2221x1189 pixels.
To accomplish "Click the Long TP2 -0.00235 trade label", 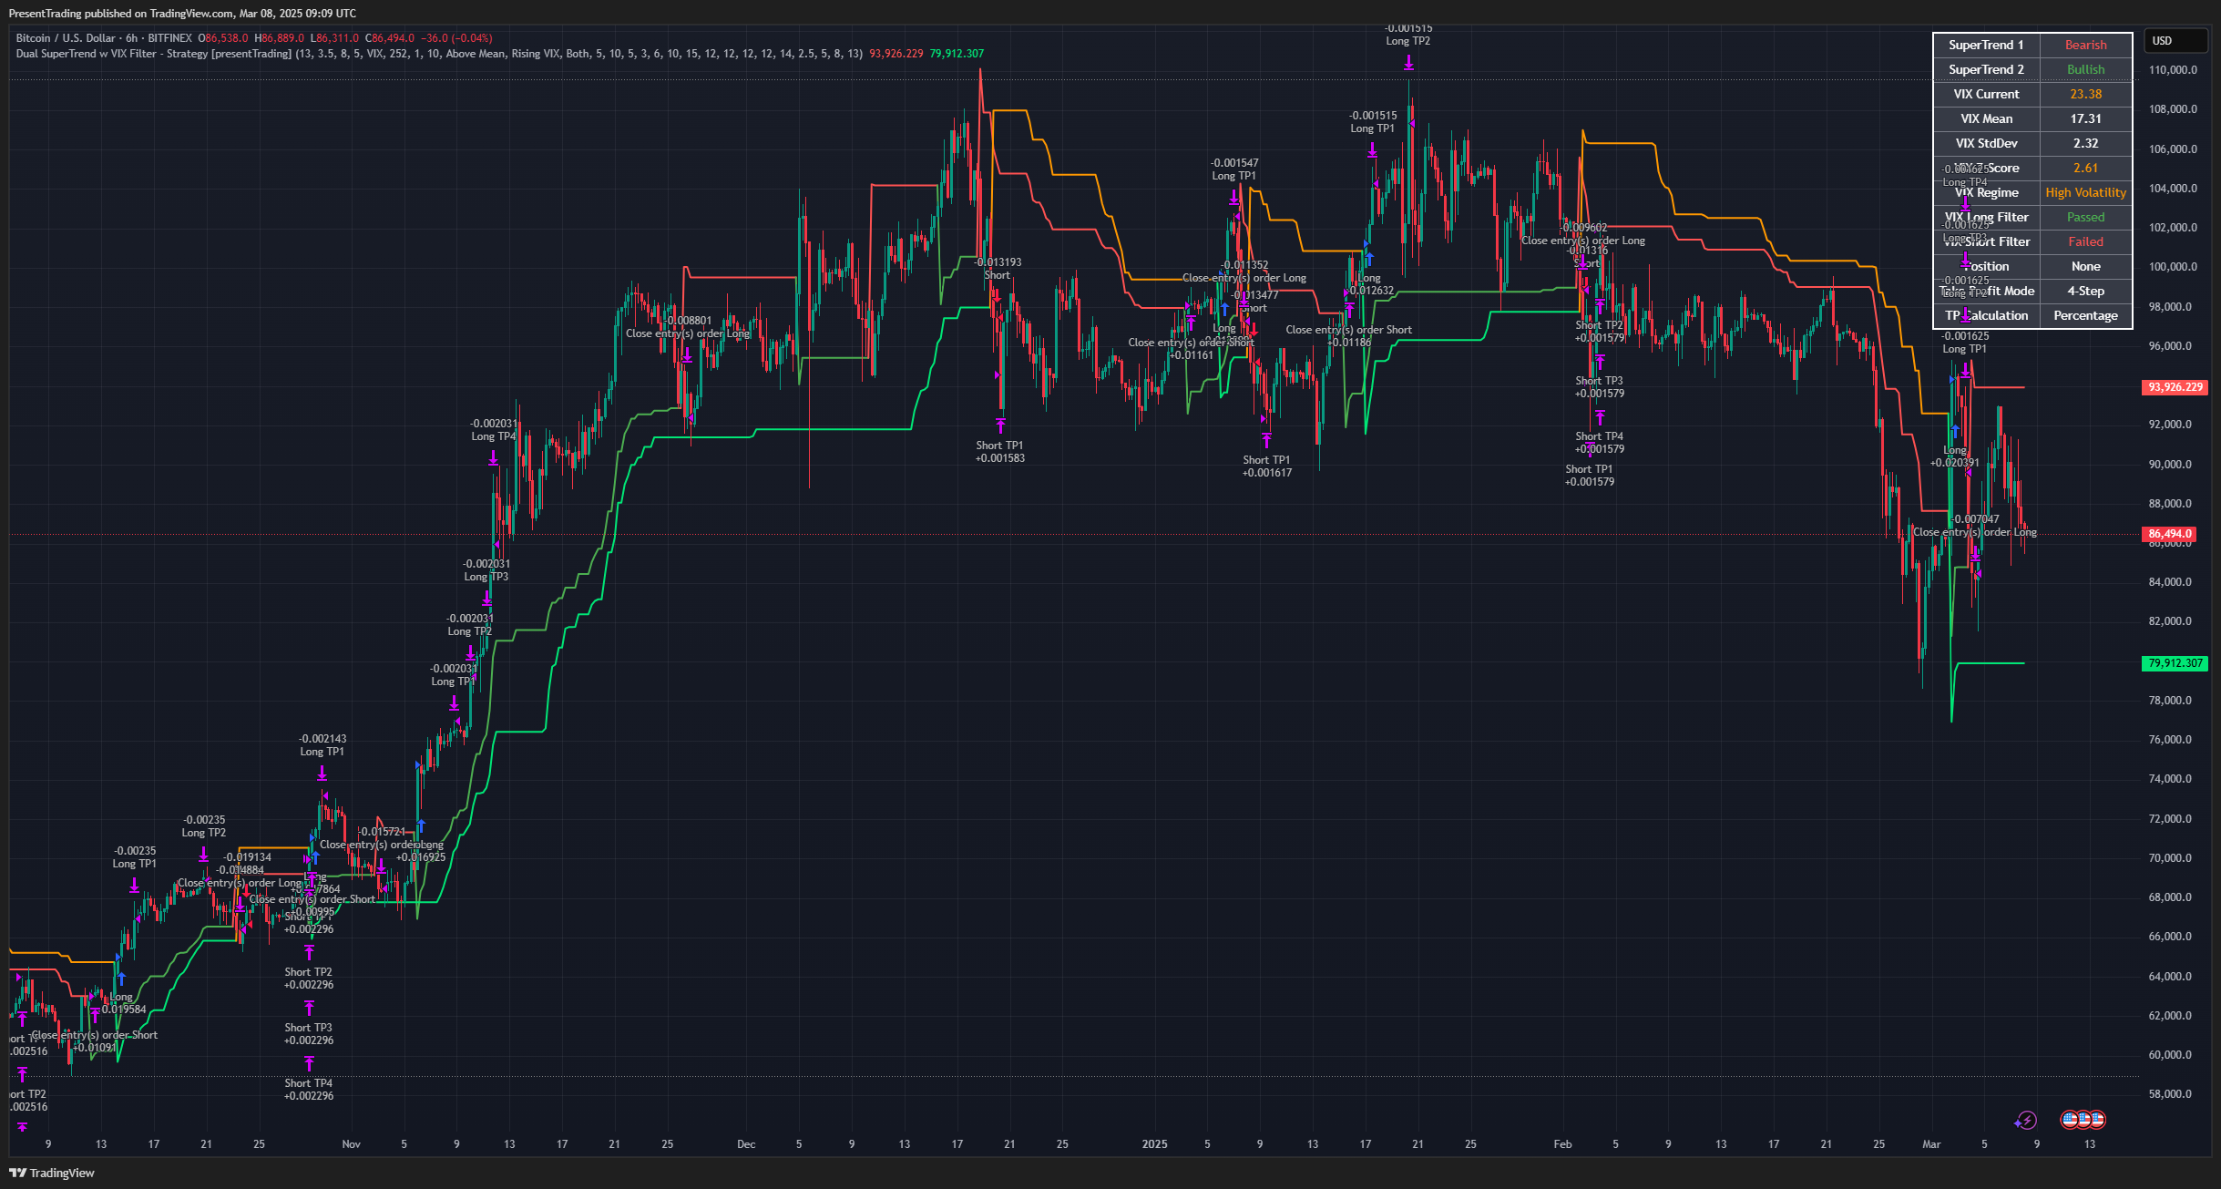I will (x=204, y=826).
